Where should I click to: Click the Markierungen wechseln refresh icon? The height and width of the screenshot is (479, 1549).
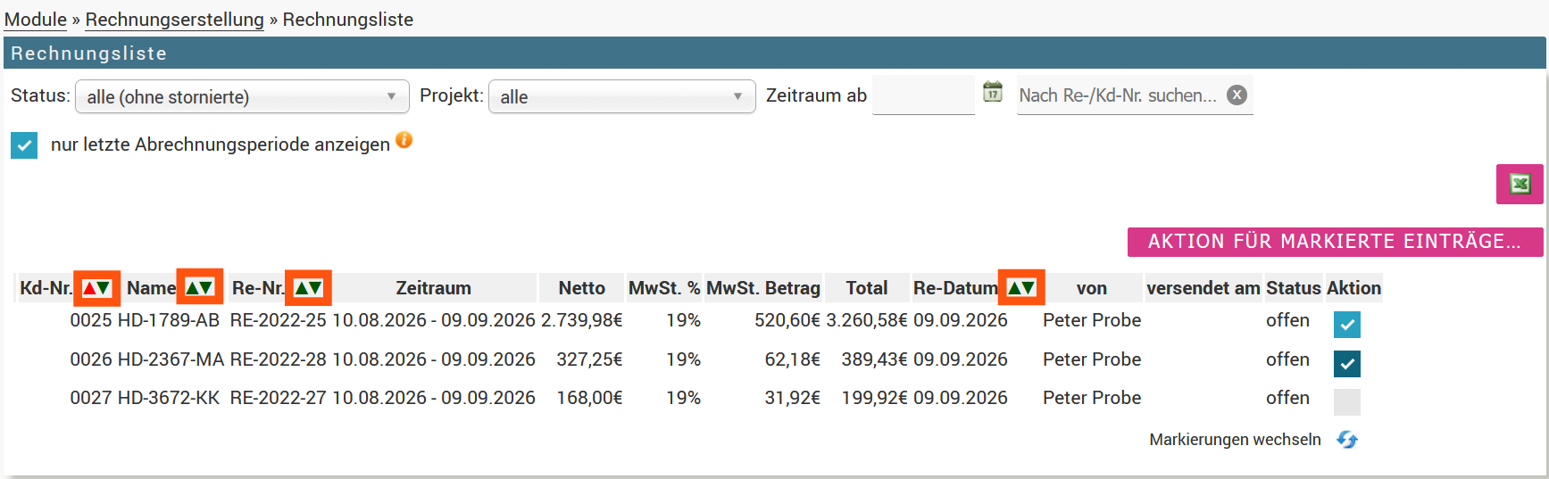pos(1347,440)
